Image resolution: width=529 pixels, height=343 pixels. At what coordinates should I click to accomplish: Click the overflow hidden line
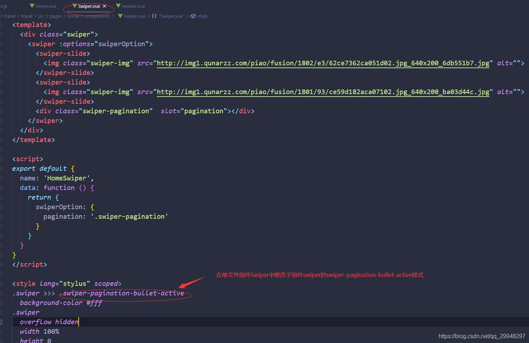coord(49,322)
